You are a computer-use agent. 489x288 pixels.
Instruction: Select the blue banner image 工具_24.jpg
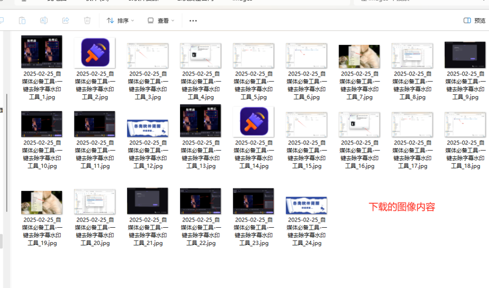coord(306,205)
